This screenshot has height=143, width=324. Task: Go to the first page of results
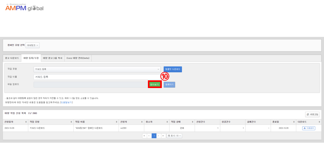click(x=145, y=136)
